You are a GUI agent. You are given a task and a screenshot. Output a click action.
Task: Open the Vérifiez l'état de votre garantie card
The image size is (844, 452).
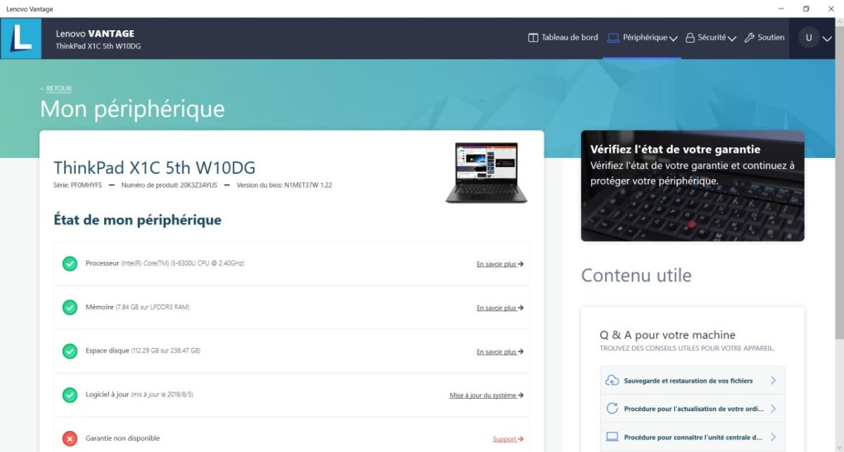(693, 186)
